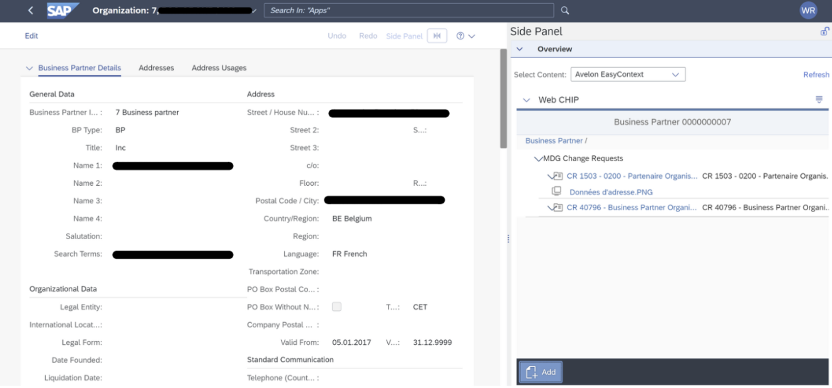Screen dimensions: 832x388
Task: Expand the CR 40796 tree node
Action: point(550,208)
